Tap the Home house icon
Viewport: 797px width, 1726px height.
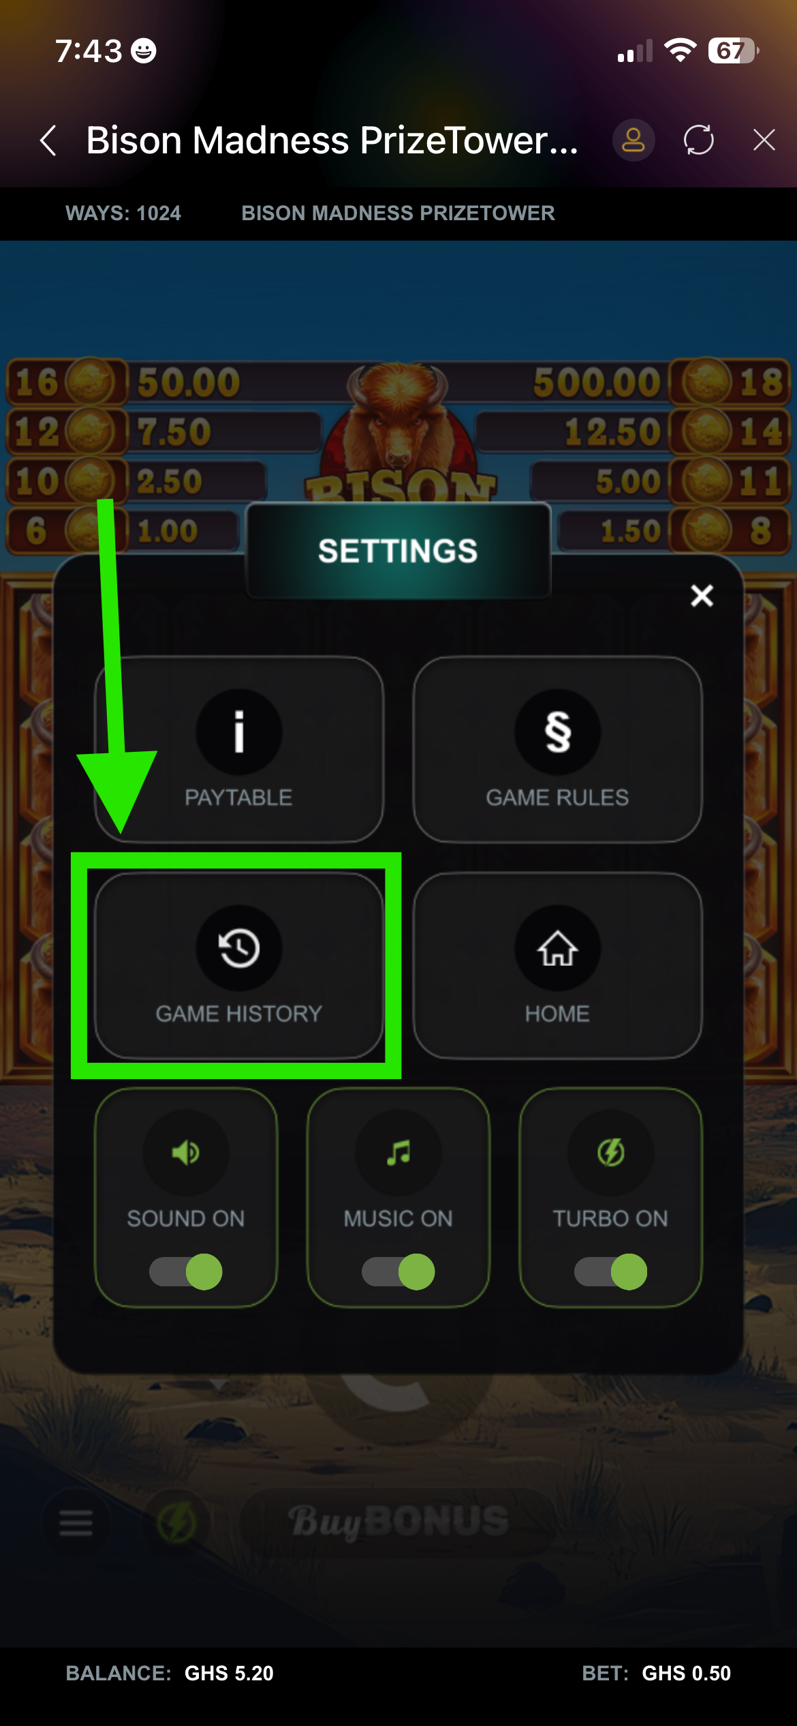[557, 948]
